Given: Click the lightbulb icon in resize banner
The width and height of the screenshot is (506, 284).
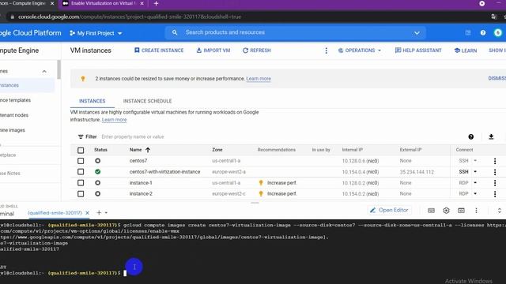Looking at the screenshot, I should pyautogui.click(x=83, y=79).
